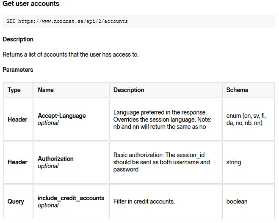Image resolution: width=279 pixels, height=223 pixels.
Task: Click the "Get user accounts" heading
Action: tap(31, 4)
